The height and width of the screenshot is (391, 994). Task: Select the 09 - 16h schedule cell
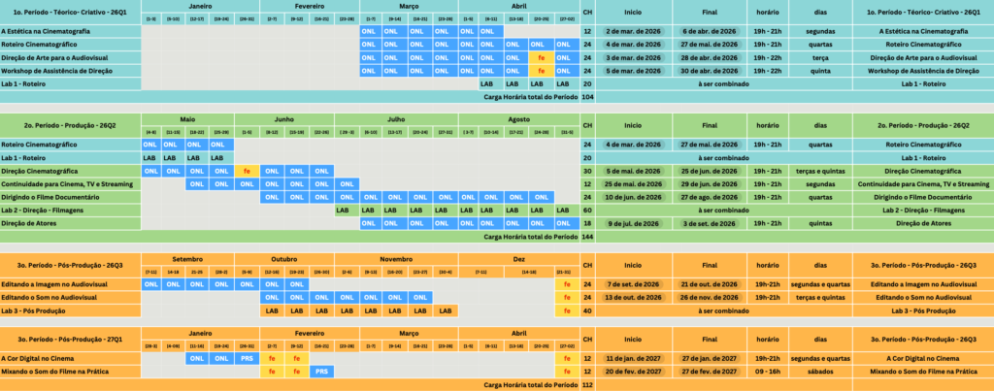click(768, 371)
